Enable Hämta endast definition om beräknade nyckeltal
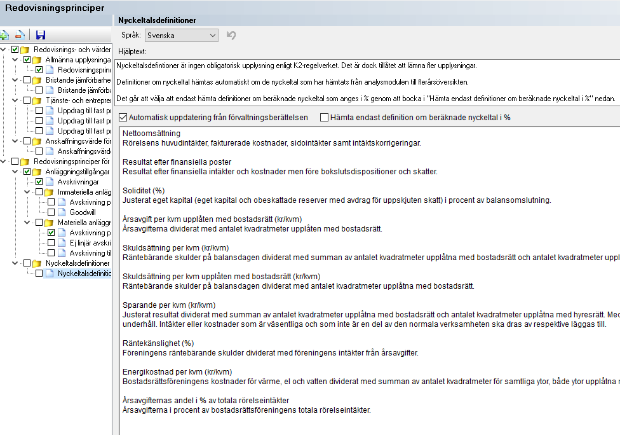 pyautogui.click(x=324, y=117)
